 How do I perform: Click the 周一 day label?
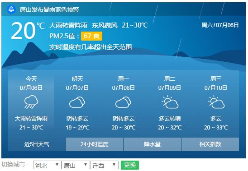(124, 79)
